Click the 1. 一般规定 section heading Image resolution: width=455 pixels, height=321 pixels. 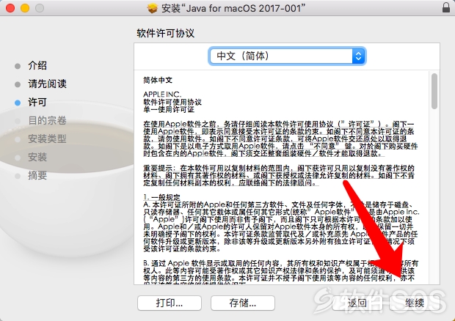tap(162, 197)
